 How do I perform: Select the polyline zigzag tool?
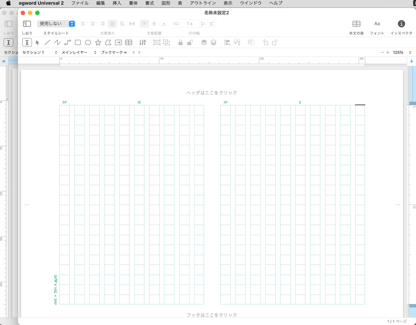pos(58,43)
